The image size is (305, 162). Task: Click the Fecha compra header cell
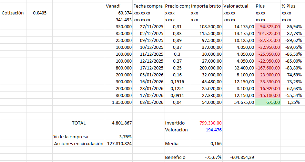pos(148,6)
